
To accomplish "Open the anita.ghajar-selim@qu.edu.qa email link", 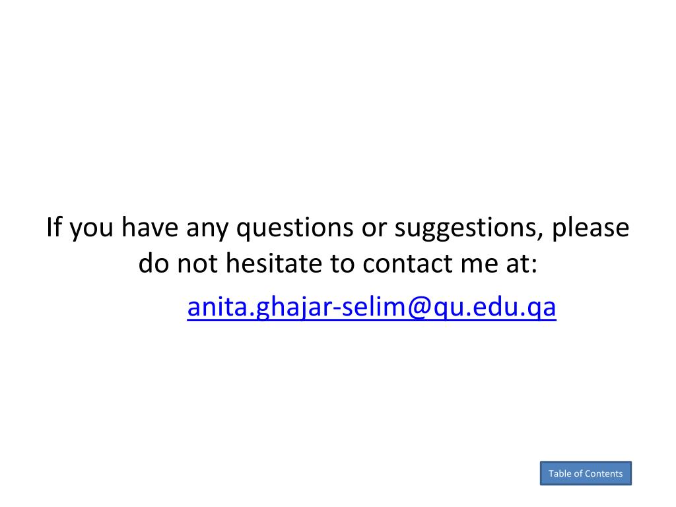I will coord(371,308).
